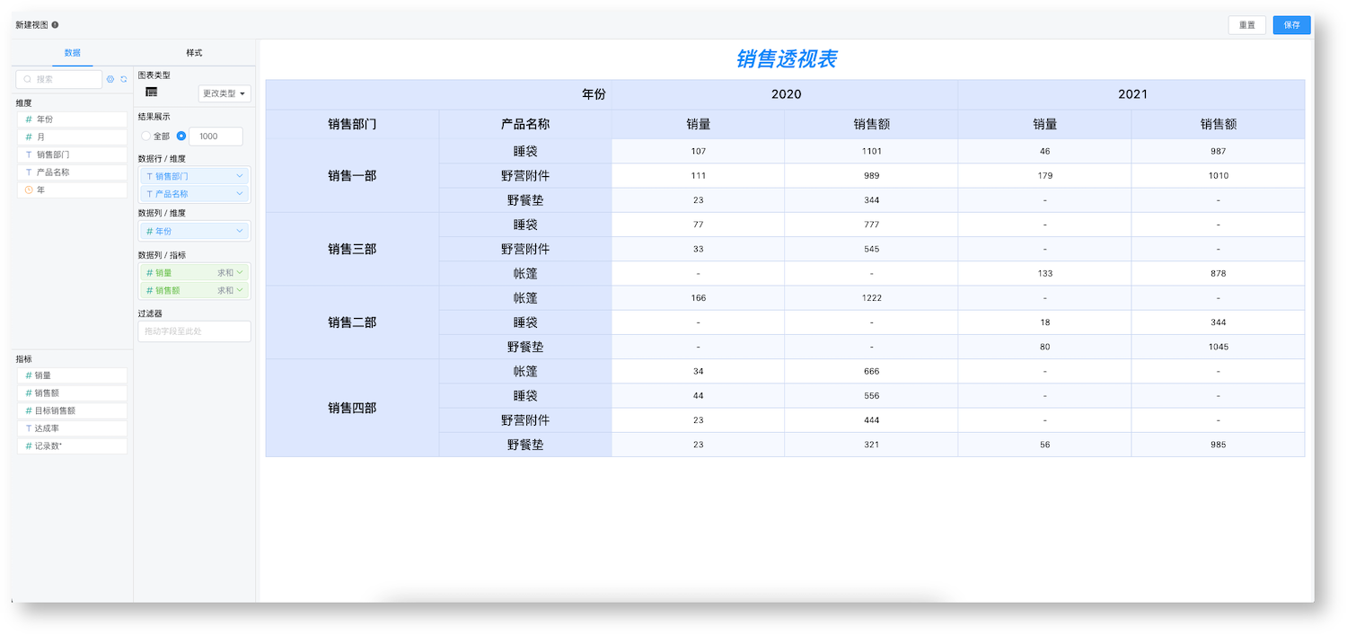1347x635 pixels.
Task: Select the radio button beside 1000
Action: click(181, 136)
